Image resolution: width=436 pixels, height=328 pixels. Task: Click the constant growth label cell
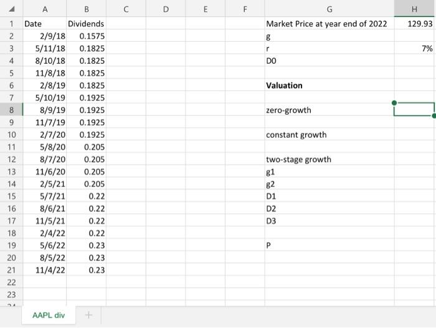[x=329, y=135]
